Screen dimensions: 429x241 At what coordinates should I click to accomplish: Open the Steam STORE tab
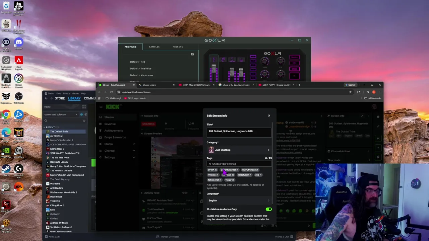[x=60, y=98]
